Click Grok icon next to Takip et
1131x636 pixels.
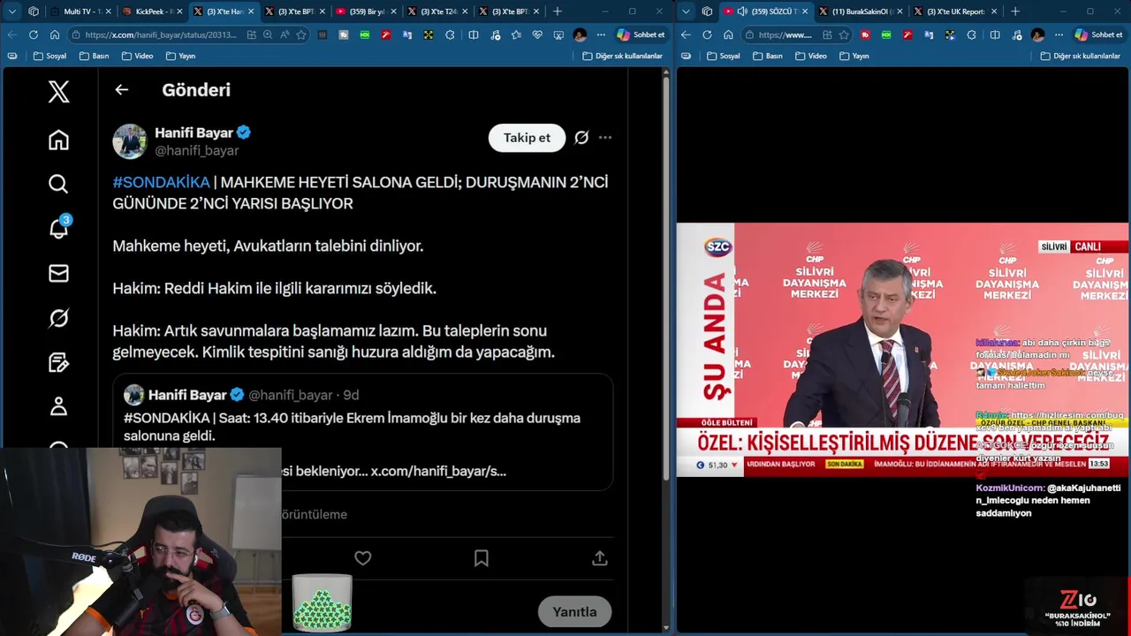(581, 138)
